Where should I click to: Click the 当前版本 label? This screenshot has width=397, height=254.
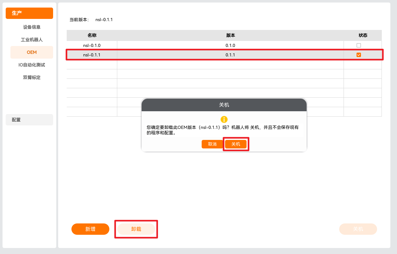79,20
